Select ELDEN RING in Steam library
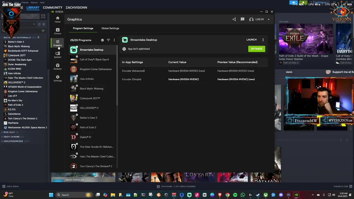The image size is (354, 199). [x=14, y=69]
